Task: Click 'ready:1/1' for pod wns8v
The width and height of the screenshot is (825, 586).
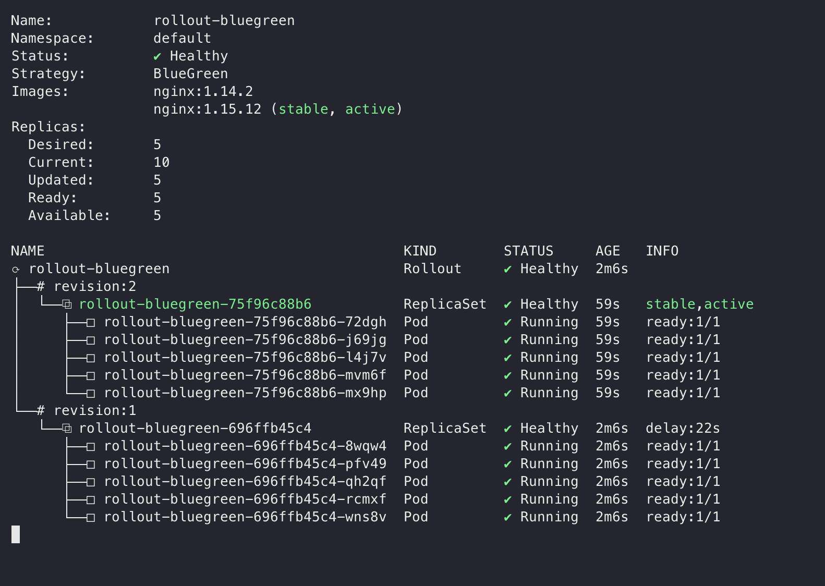Action: click(683, 517)
